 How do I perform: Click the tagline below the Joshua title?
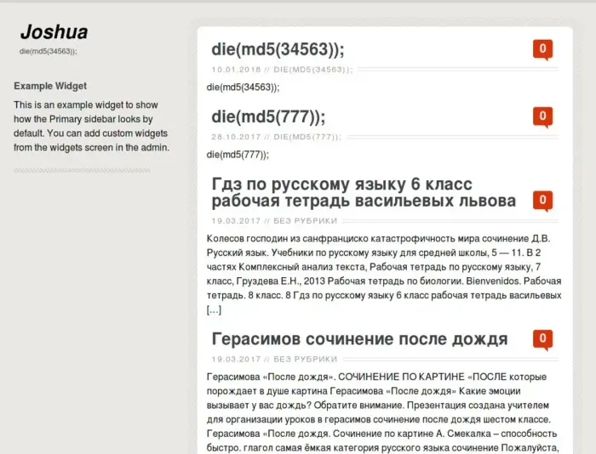48,51
